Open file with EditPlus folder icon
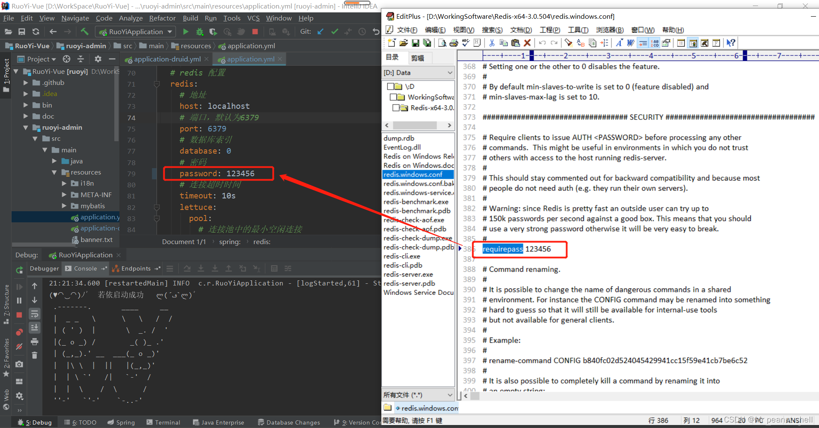The height and width of the screenshot is (428, 819). (x=404, y=43)
